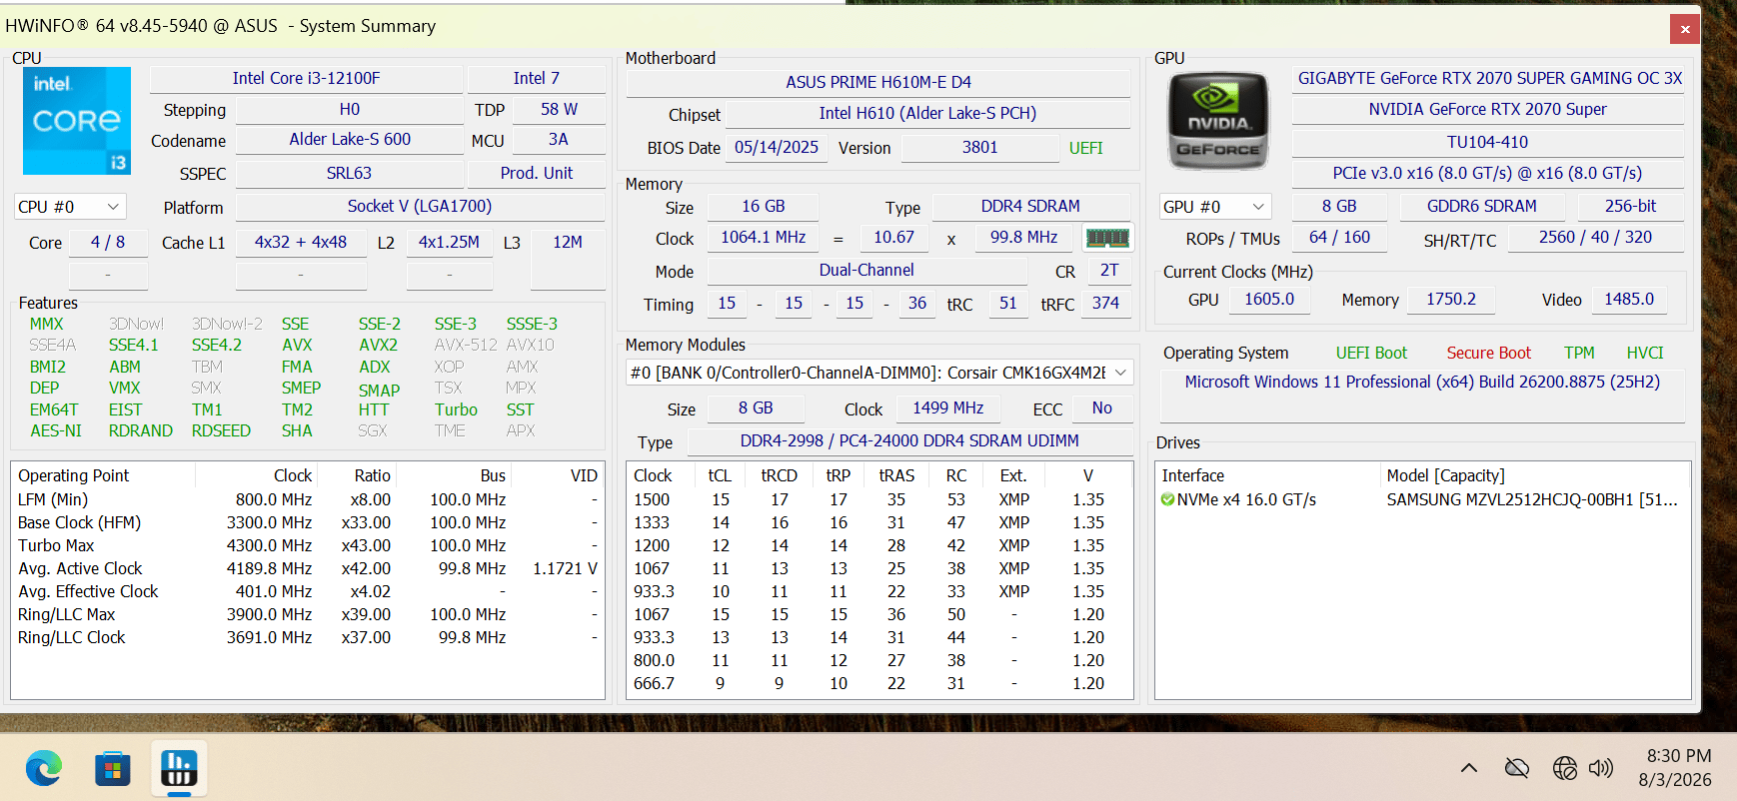Click the GIGABYTE GeForce RTX 2070 SUPER field
Viewport: 1737px width, 801px height.
point(1489,78)
